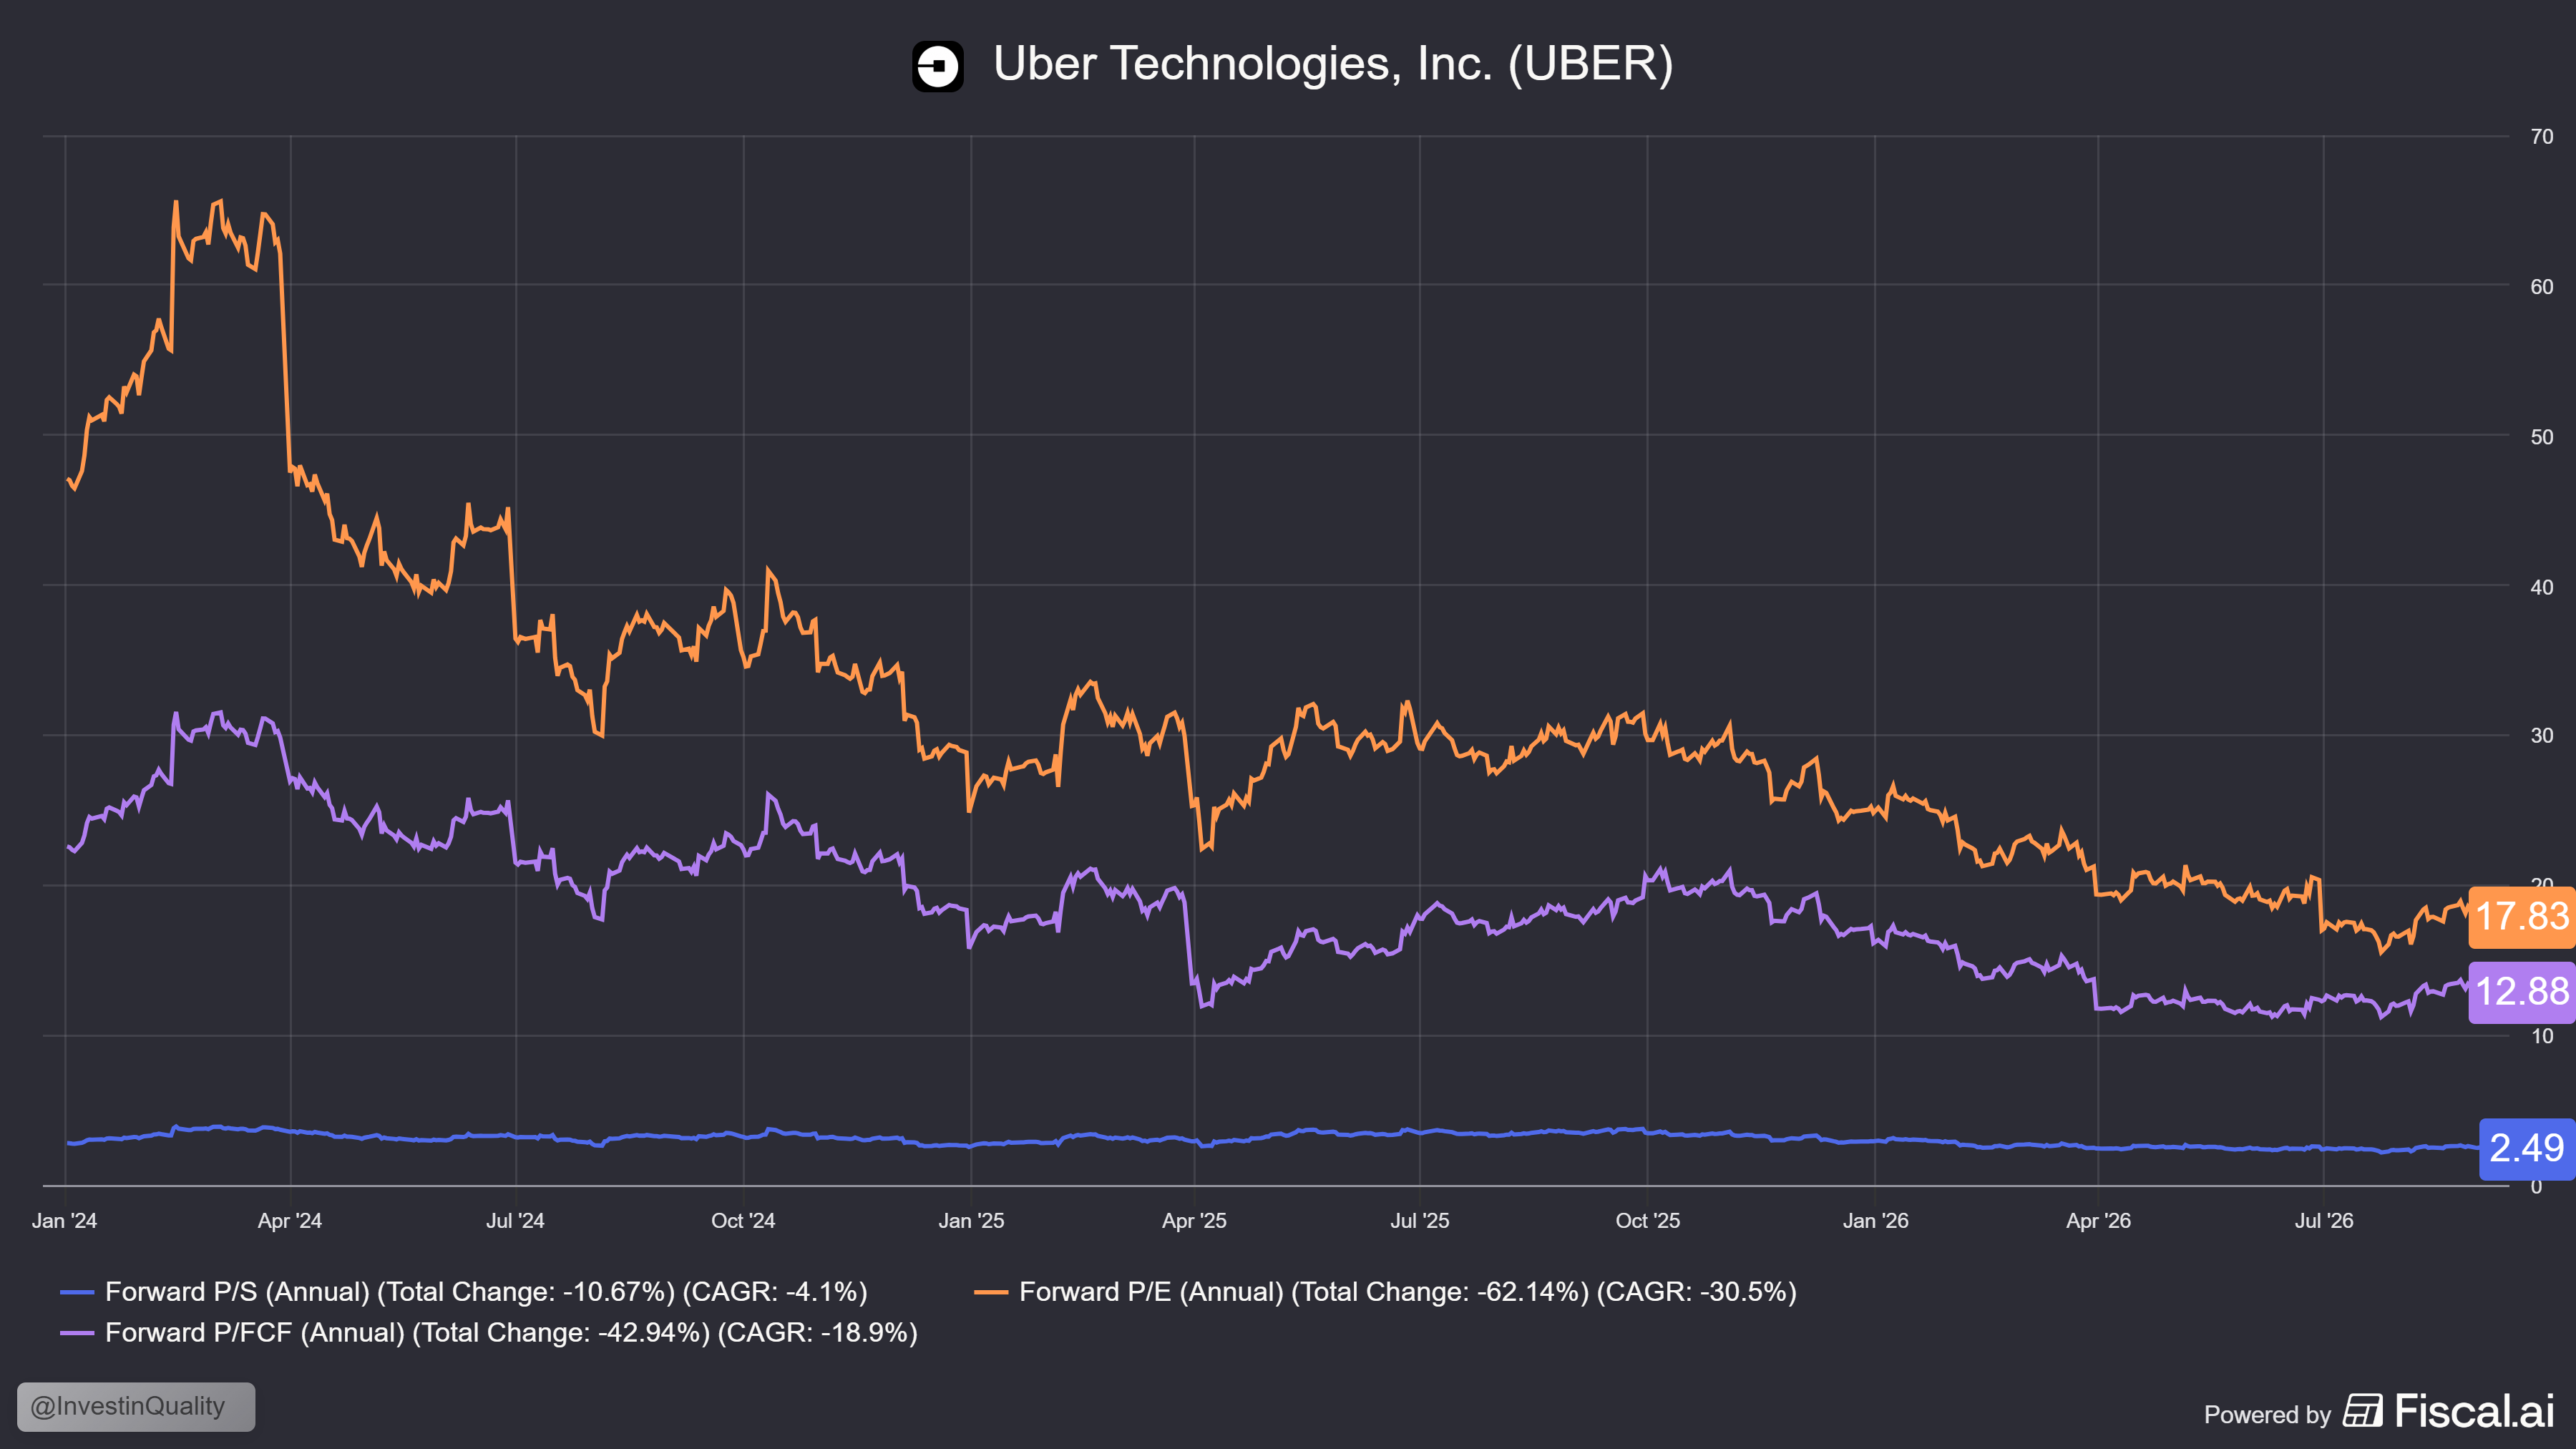Click the 70 y-axis tick label

(2541, 137)
